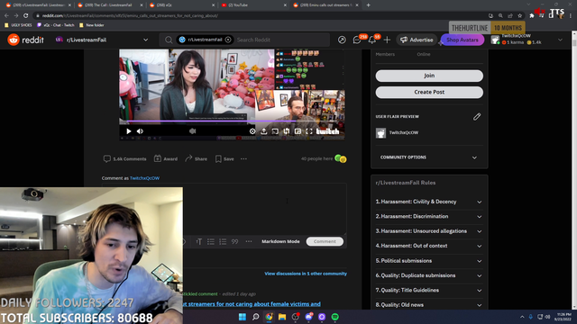Viewport: 577px width, 324px height.
Task: Open TwitchxQcOW profile link above comment box
Action: pyautogui.click(x=144, y=178)
